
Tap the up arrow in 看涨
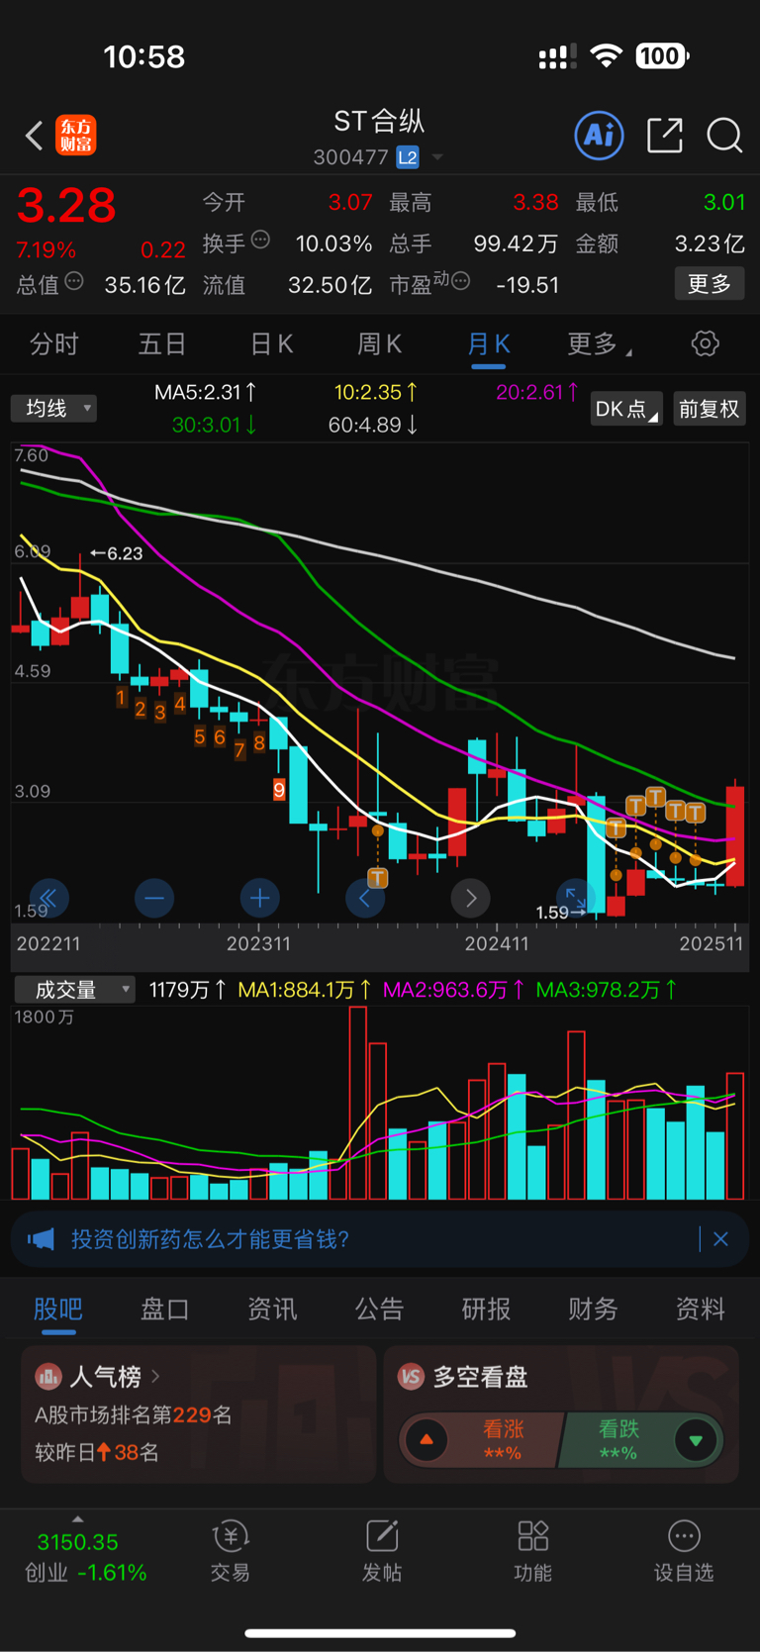click(427, 1440)
